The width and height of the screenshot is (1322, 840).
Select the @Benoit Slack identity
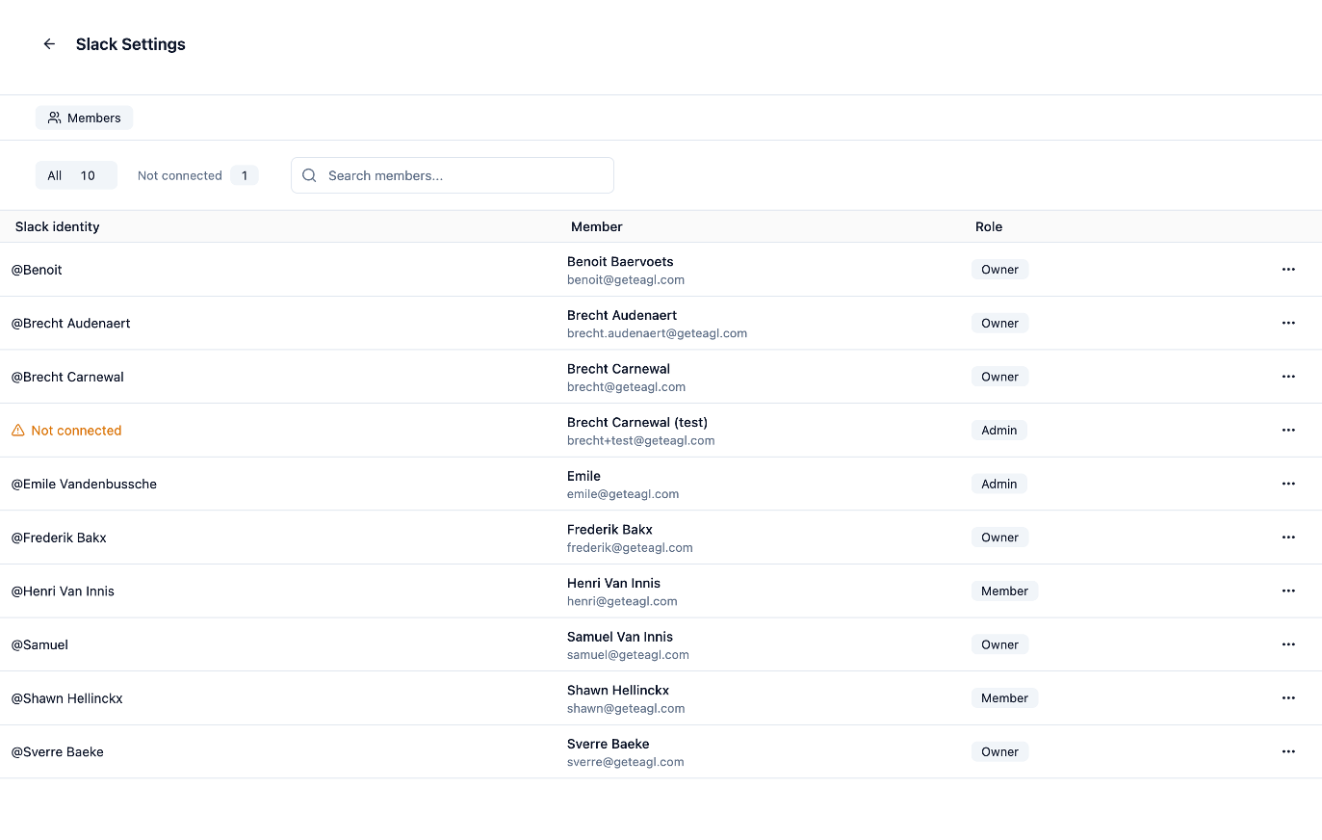pos(37,270)
